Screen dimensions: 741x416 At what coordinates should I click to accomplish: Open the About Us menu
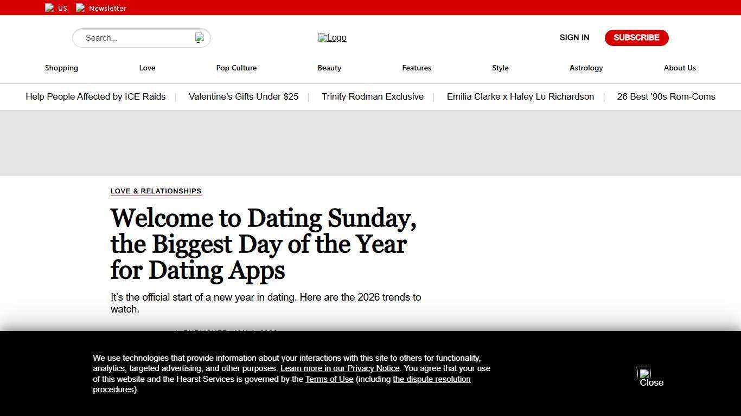point(680,68)
